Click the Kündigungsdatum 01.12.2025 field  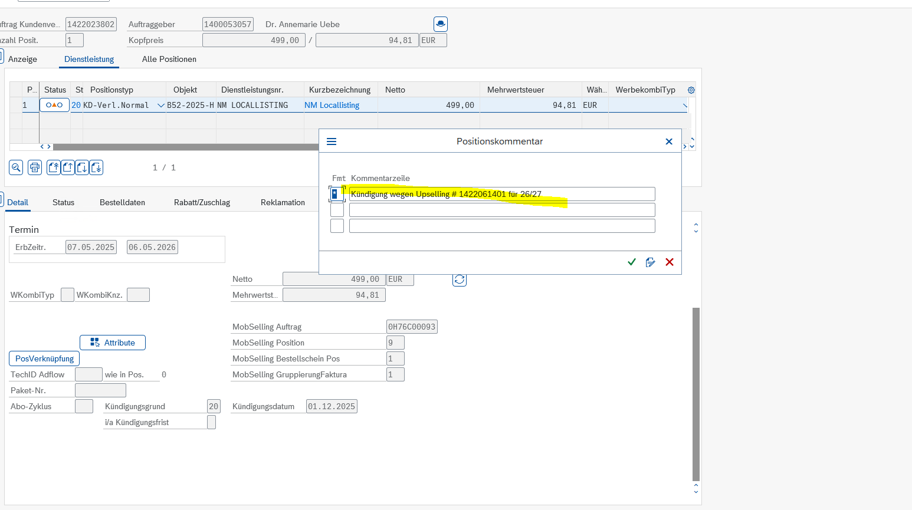pyautogui.click(x=332, y=406)
